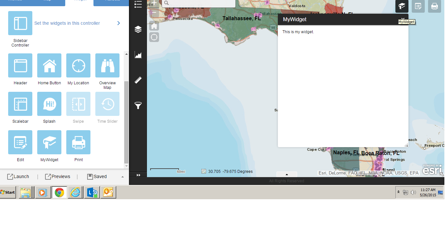Open 'Set the widgets in this controller' chevron
This screenshot has width=446, height=250.
119,23
